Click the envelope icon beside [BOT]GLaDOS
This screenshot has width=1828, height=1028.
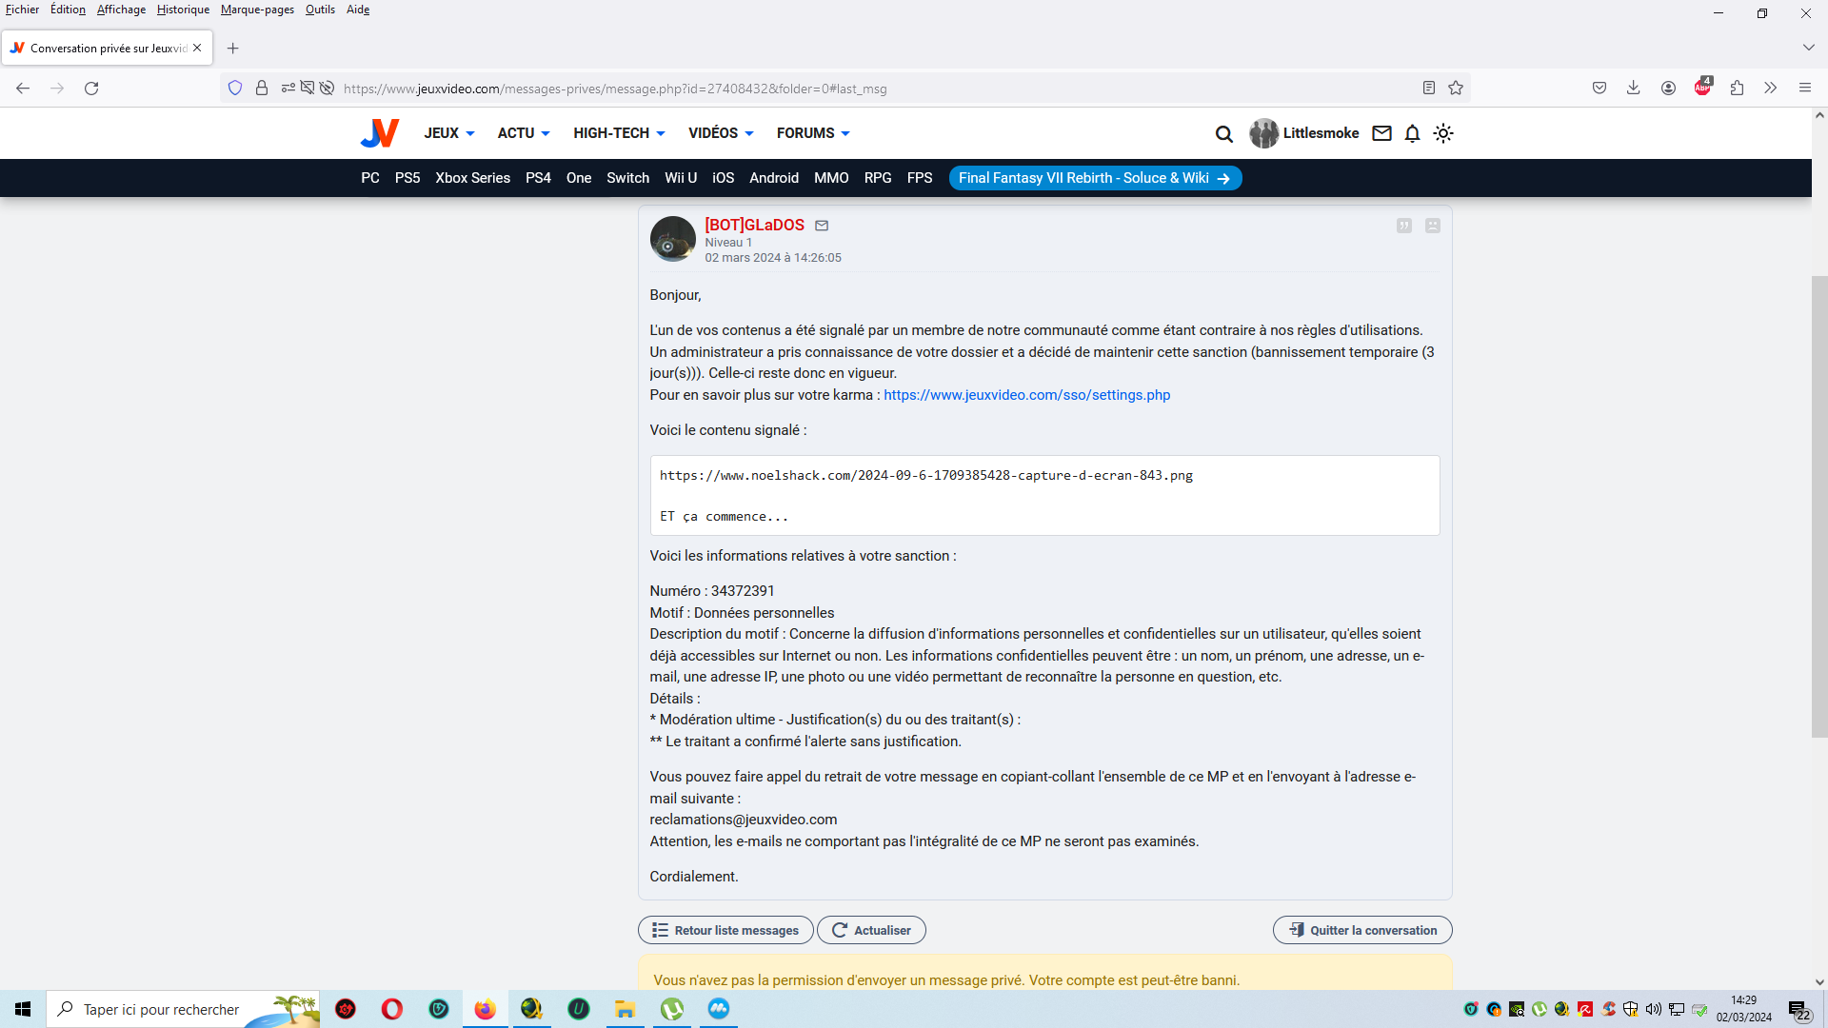click(822, 226)
